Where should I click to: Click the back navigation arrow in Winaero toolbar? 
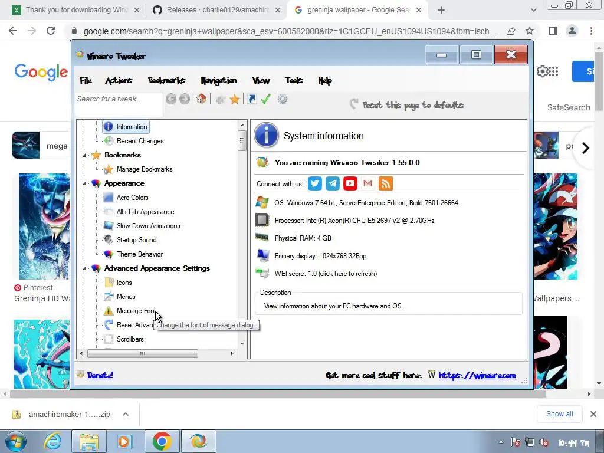[x=171, y=99]
